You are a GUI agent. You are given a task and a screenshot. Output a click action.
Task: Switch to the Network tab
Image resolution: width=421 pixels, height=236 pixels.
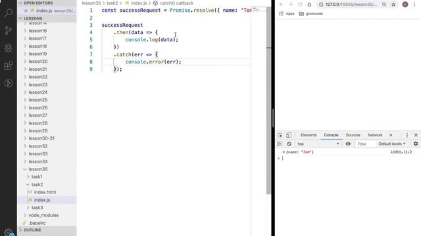pos(375,135)
